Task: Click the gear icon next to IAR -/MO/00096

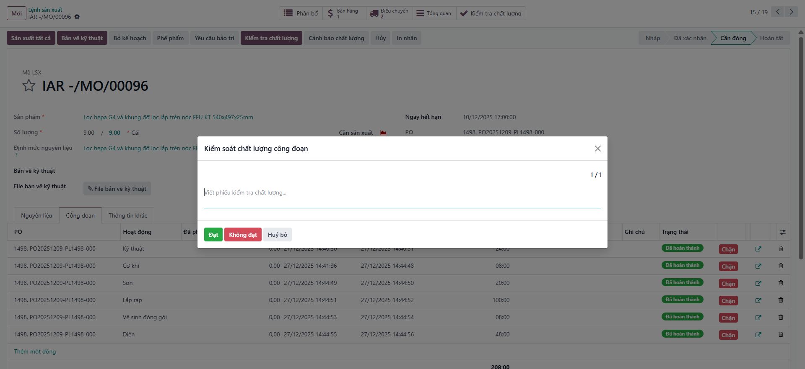Action: click(x=77, y=17)
